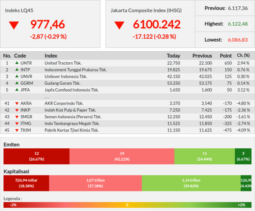Click the ellipsis row in the table
This screenshot has width=255, height=211.
pyautogui.click(x=127, y=97)
